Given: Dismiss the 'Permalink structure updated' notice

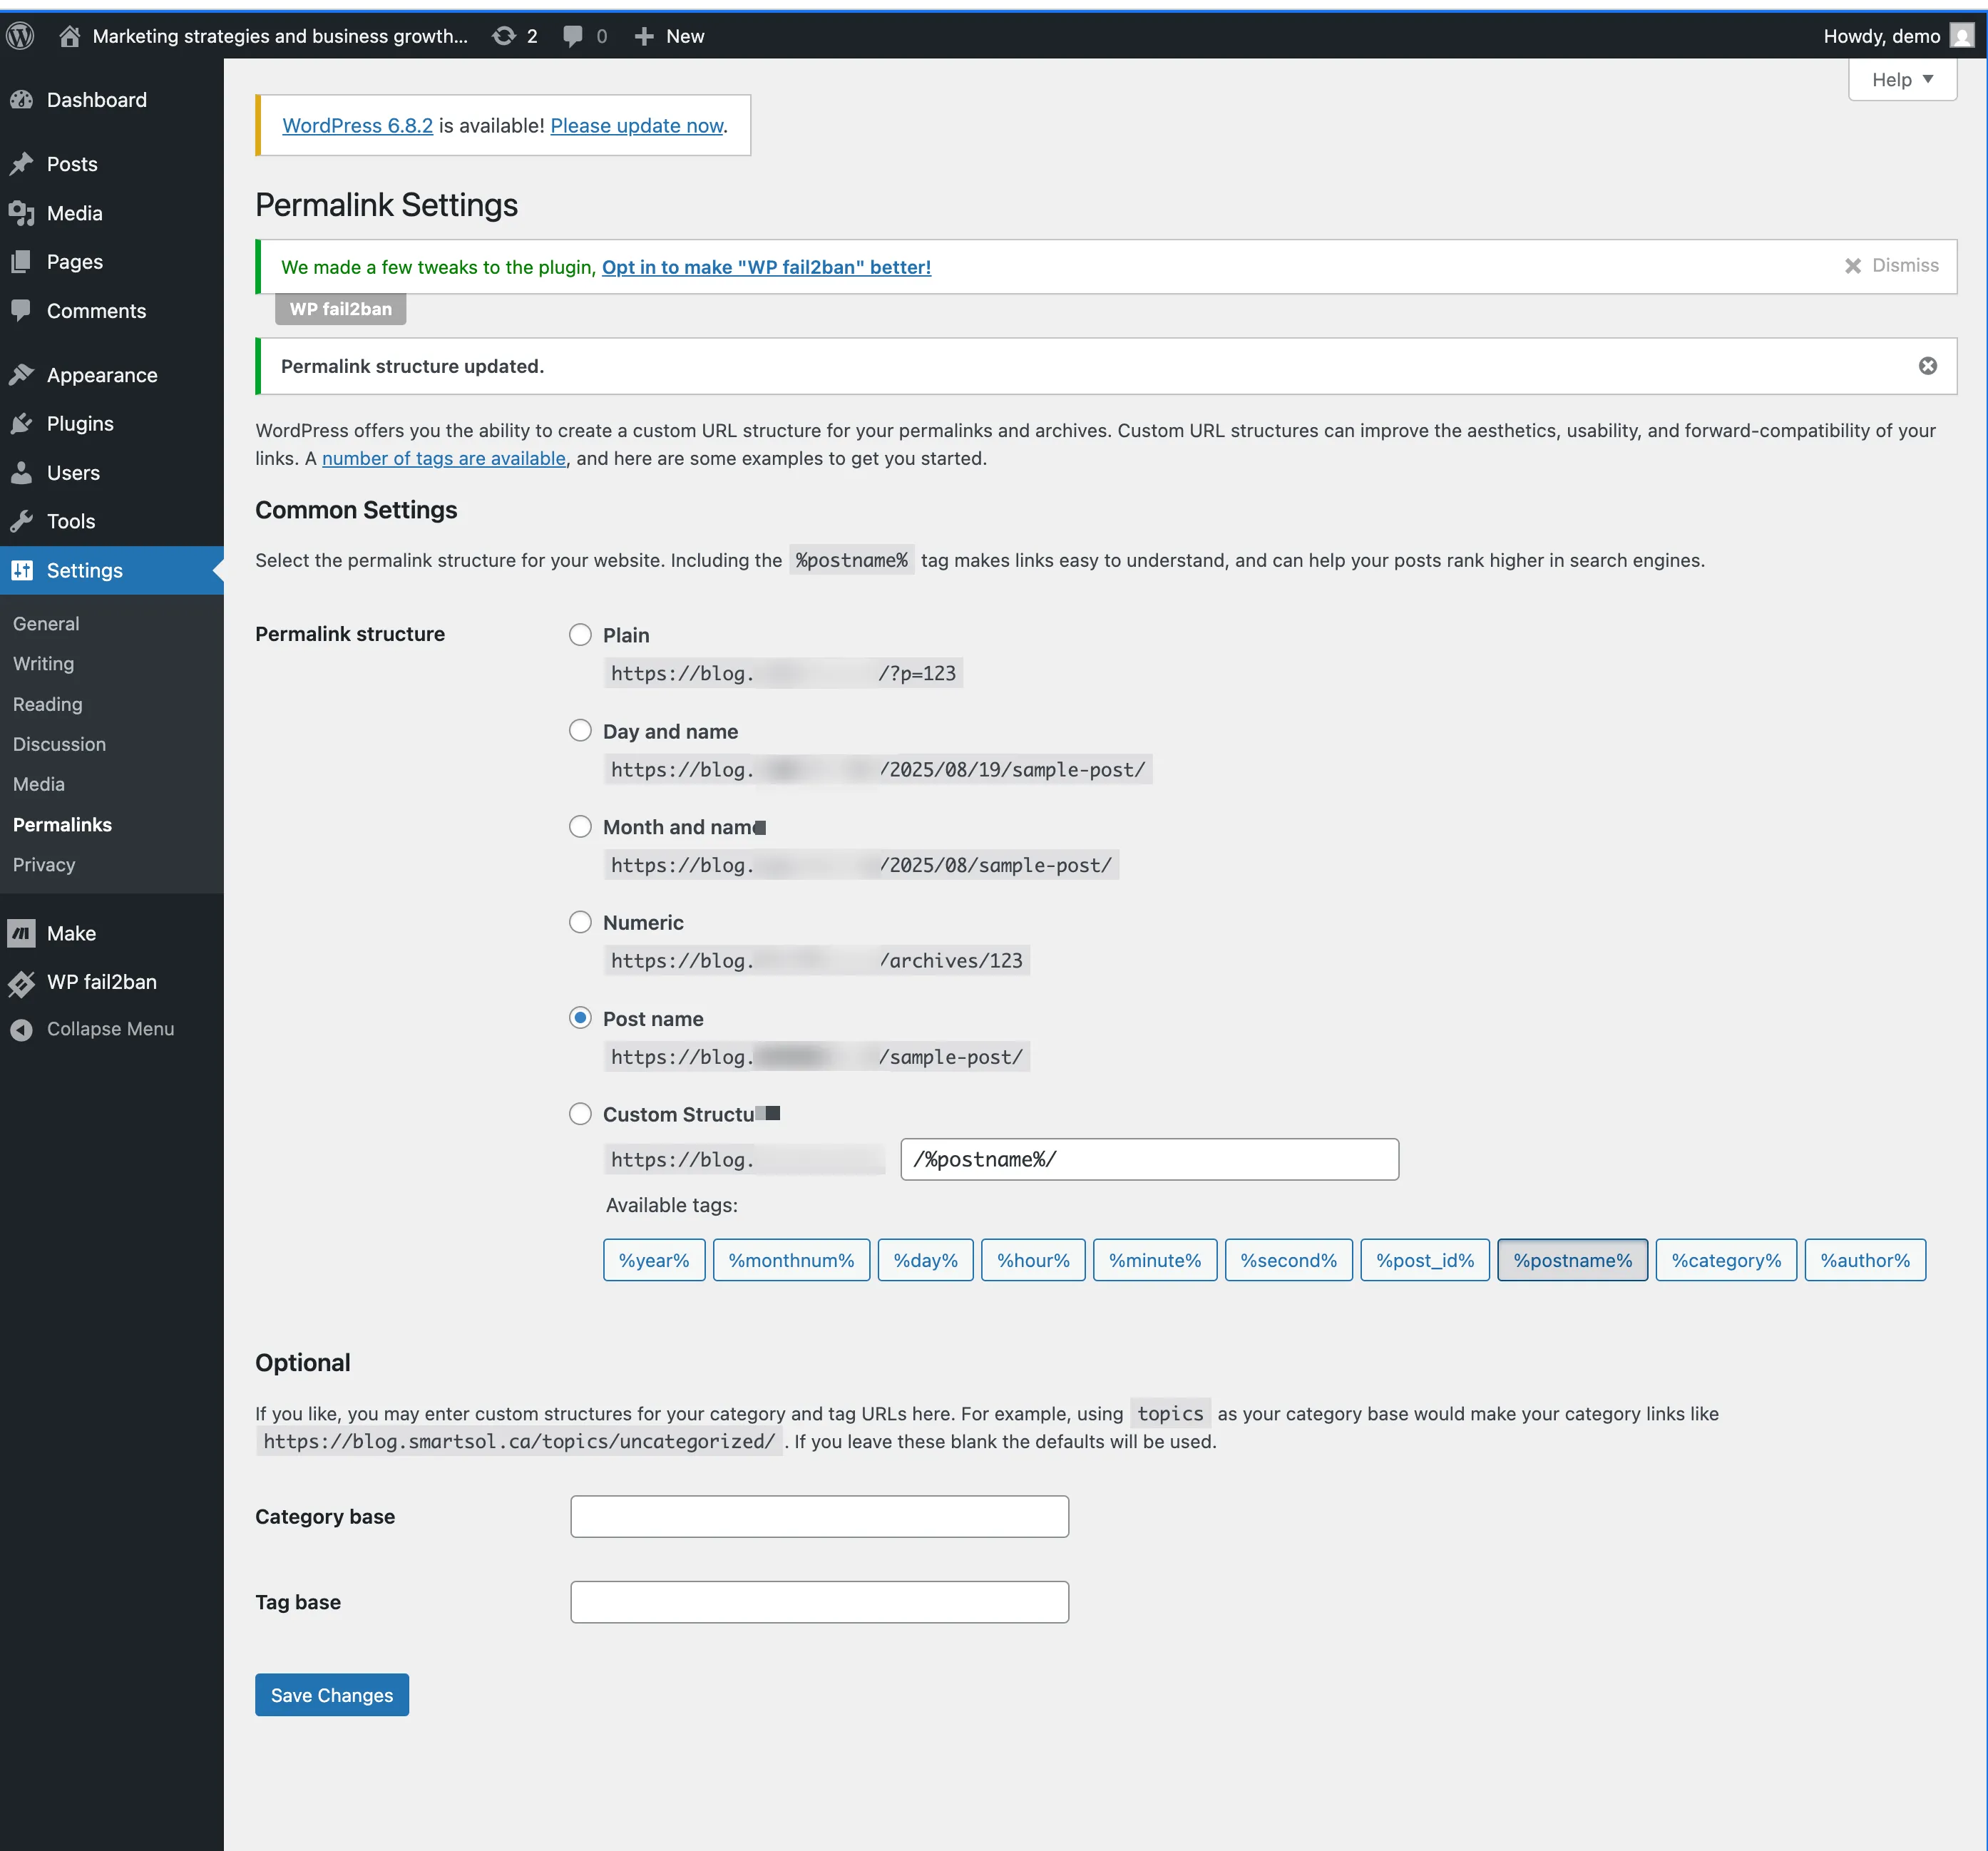Looking at the screenshot, I should point(1927,366).
